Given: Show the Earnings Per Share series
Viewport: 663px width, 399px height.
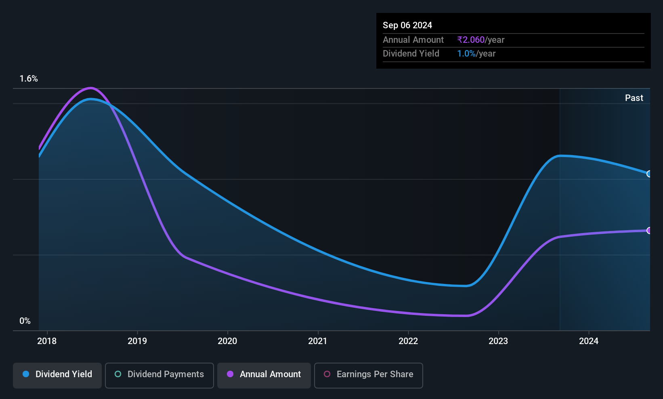Looking at the screenshot, I should tap(368, 375).
